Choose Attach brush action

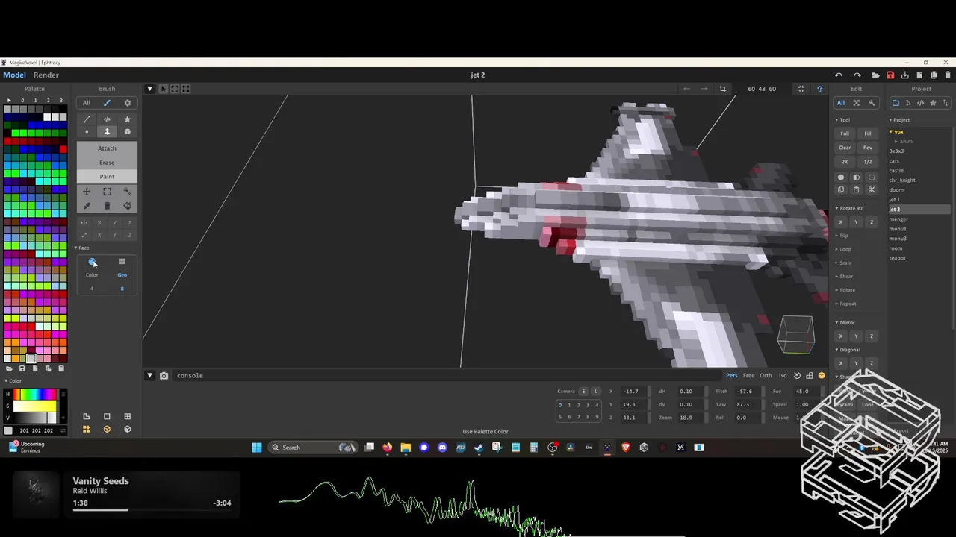(107, 148)
